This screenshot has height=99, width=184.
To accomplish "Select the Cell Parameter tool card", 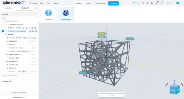I will [x=66, y=14].
